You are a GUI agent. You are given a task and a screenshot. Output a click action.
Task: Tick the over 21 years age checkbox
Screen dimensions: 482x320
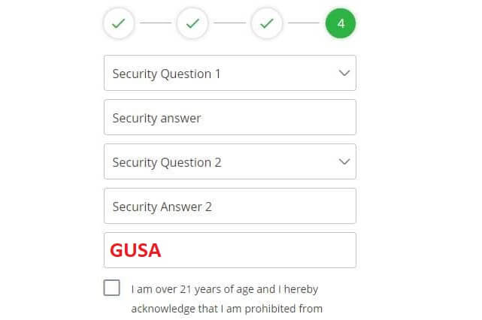pos(112,288)
